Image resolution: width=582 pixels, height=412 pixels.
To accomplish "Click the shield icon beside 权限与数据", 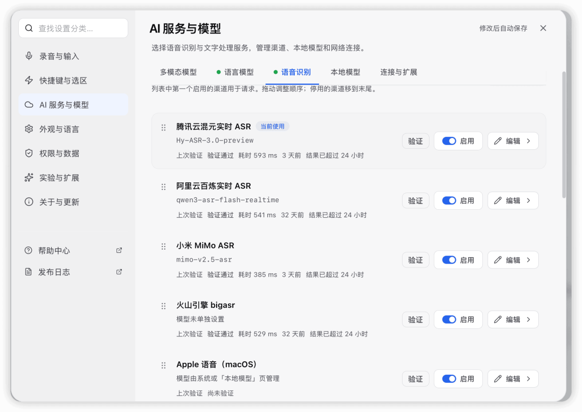I will click(29, 153).
